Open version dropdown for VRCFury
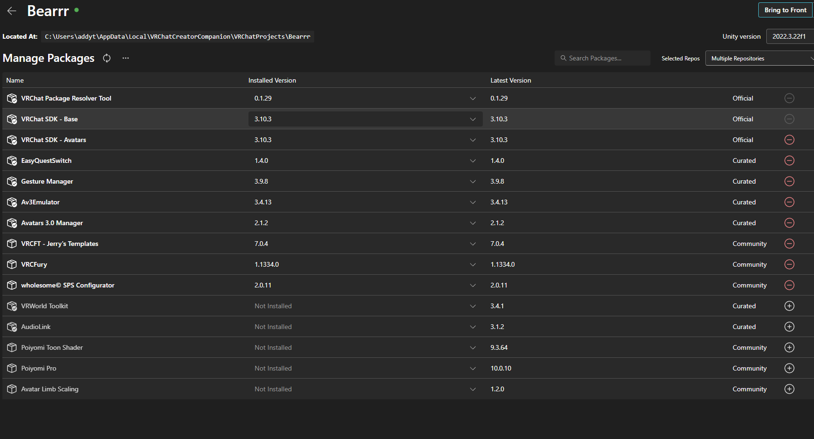 366,264
